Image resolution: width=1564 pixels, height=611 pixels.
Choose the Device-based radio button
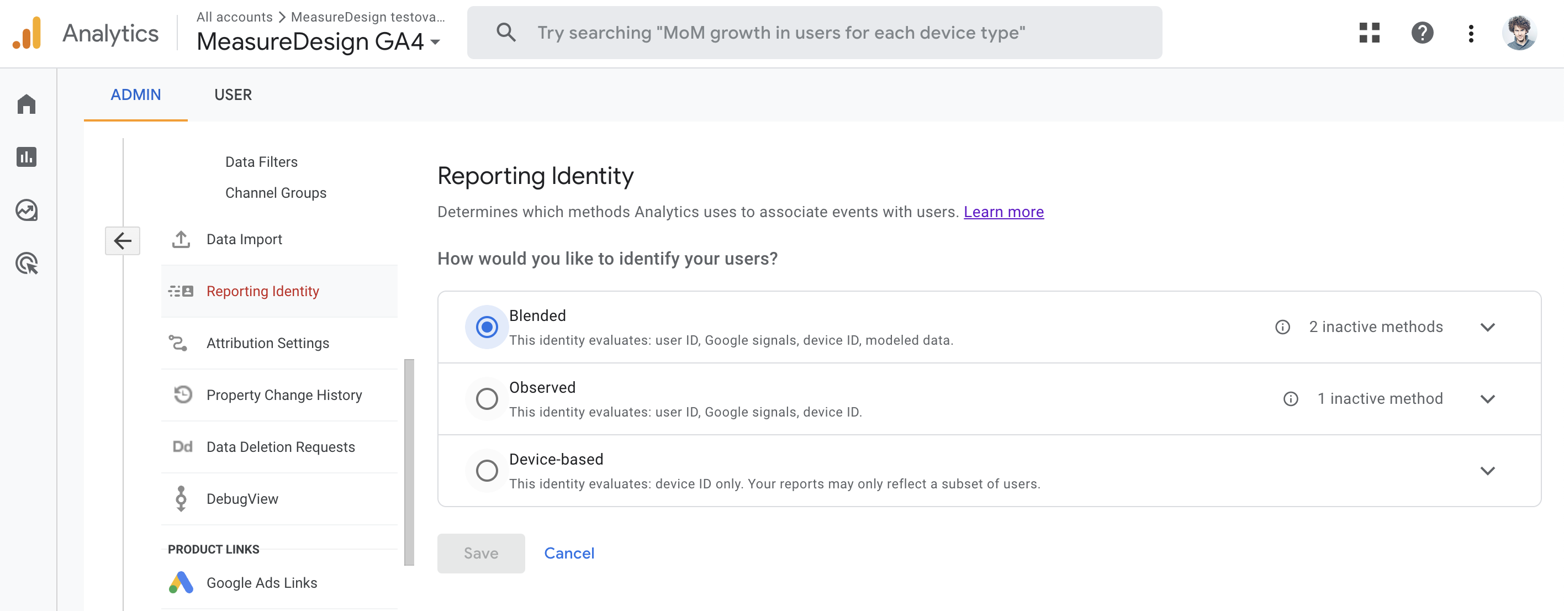tap(487, 471)
